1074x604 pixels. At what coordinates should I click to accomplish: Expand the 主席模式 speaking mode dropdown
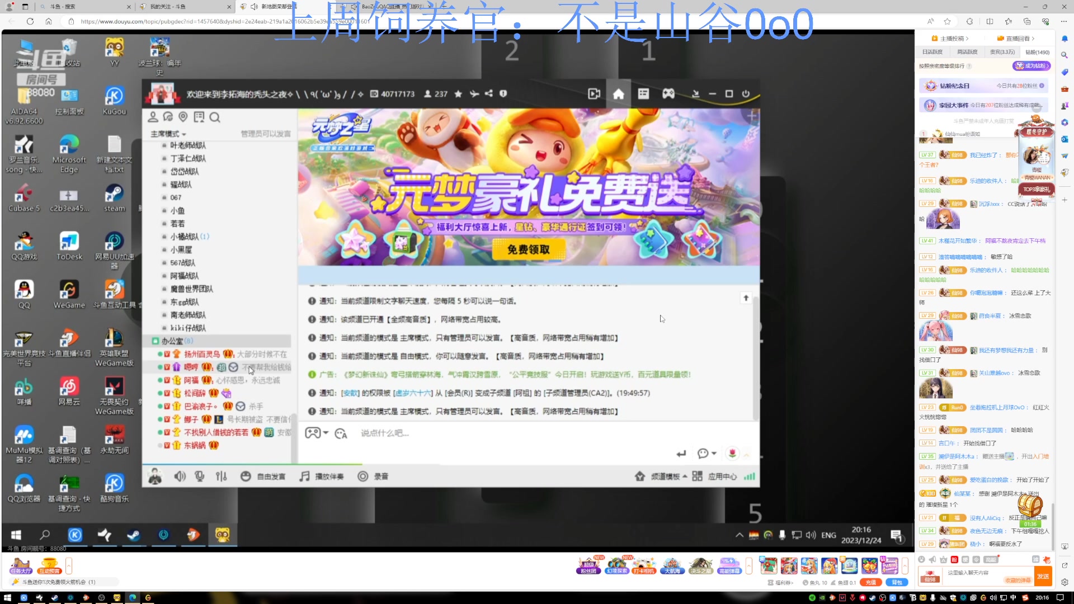[168, 134]
